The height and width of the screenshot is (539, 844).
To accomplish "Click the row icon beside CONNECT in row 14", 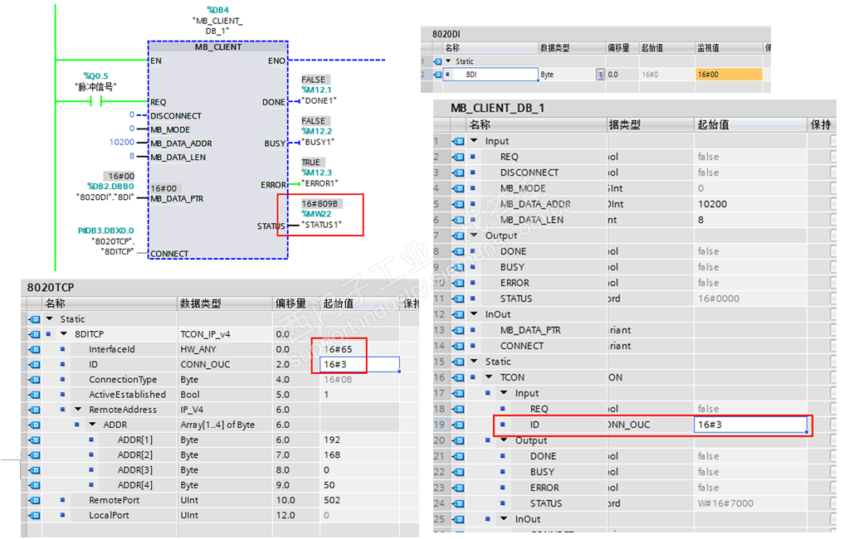I will coord(458,346).
